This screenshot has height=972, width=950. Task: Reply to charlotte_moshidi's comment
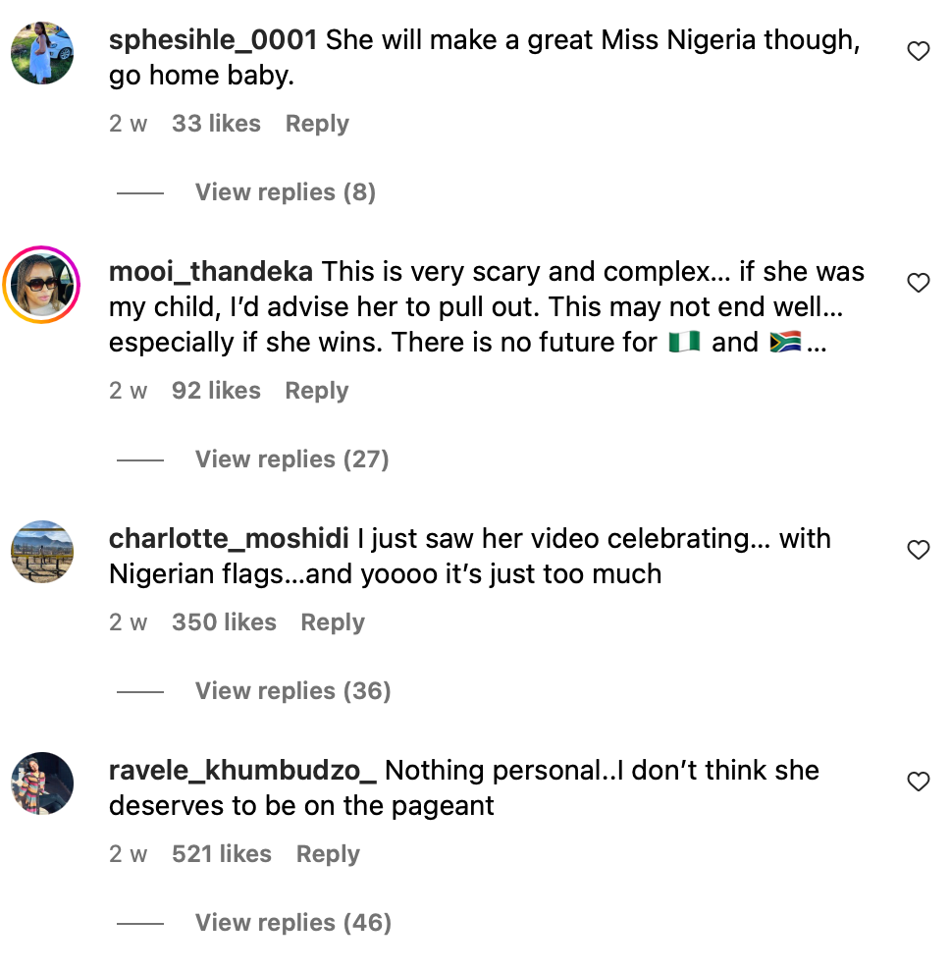(x=333, y=622)
